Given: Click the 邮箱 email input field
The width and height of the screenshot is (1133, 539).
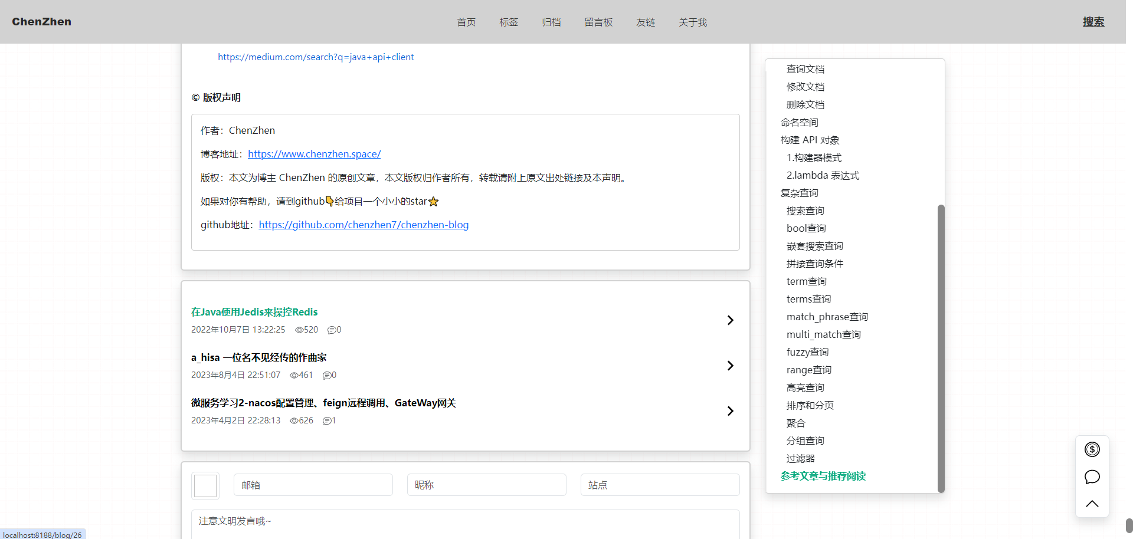Looking at the screenshot, I should (313, 484).
